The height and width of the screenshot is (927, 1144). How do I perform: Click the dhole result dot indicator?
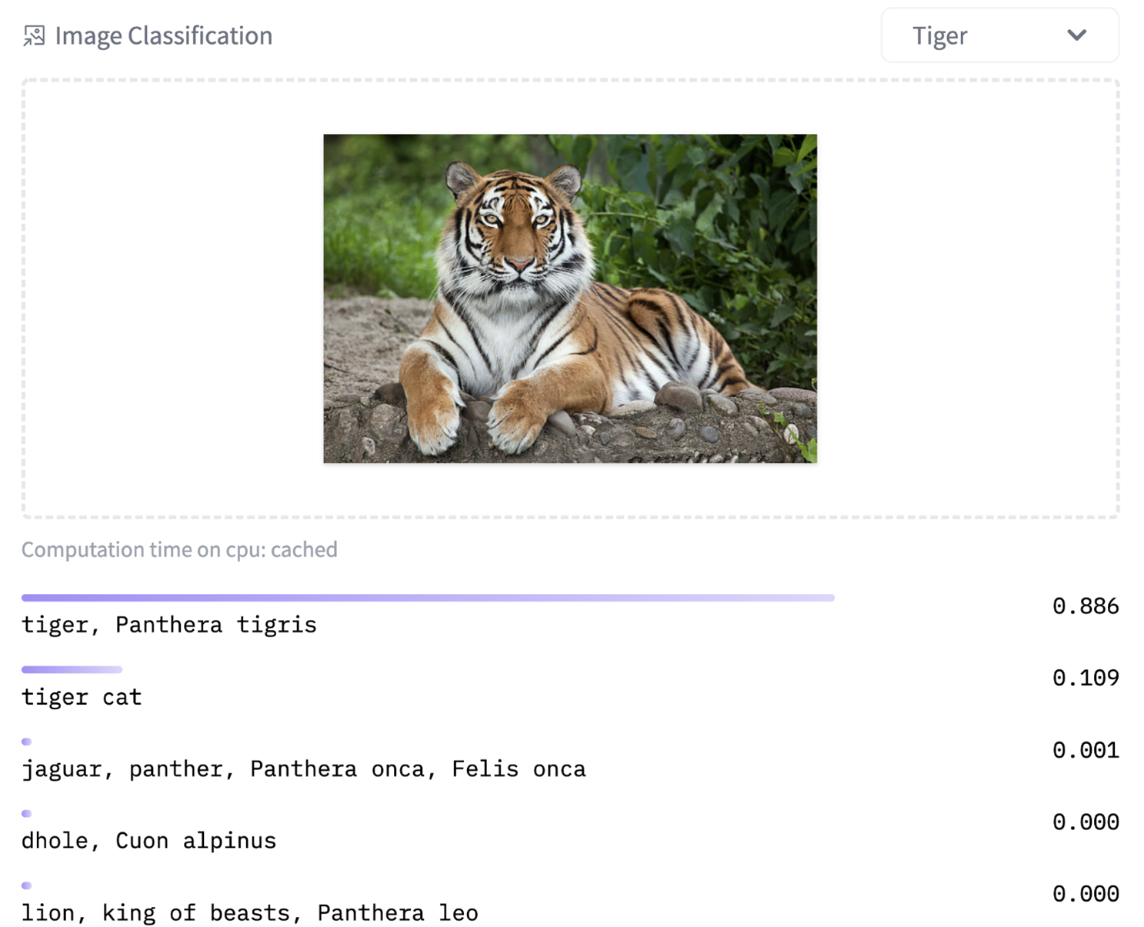[x=26, y=813]
